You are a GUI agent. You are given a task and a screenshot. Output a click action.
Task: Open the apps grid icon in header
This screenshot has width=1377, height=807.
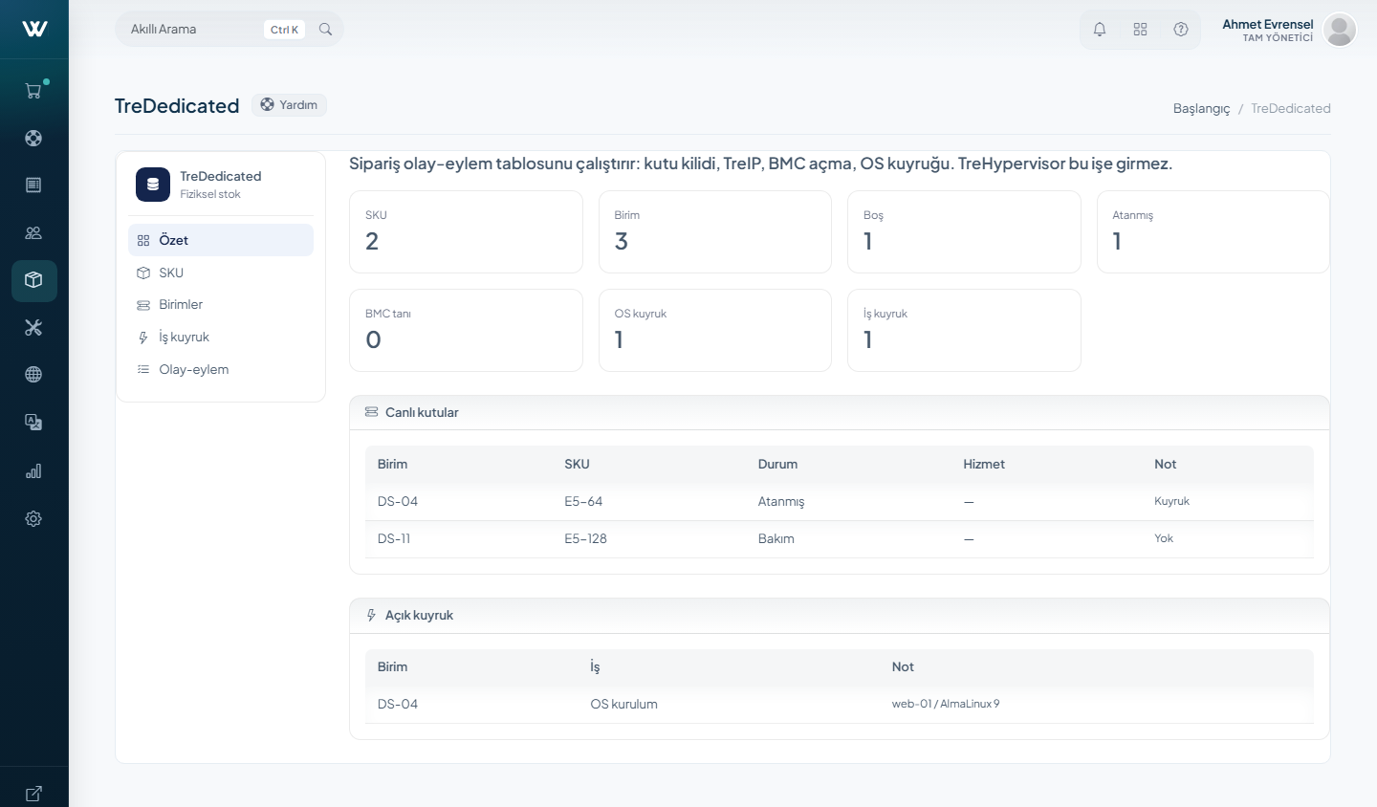(x=1140, y=30)
